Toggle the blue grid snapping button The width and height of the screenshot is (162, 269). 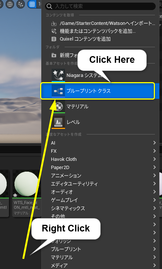[x=32, y=4]
